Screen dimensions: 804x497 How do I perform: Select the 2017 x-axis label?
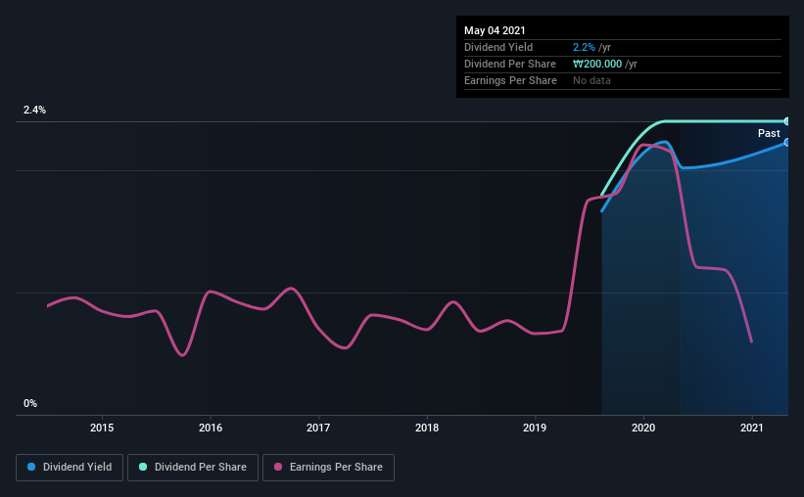[x=318, y=428]
